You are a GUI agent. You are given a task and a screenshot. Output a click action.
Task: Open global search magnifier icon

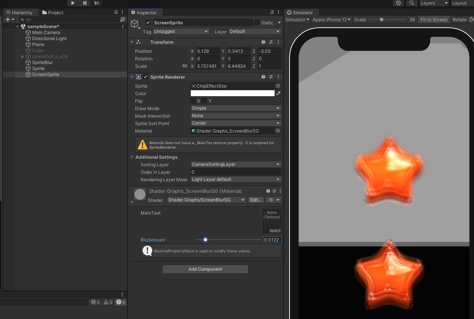[x=412, y=3]
